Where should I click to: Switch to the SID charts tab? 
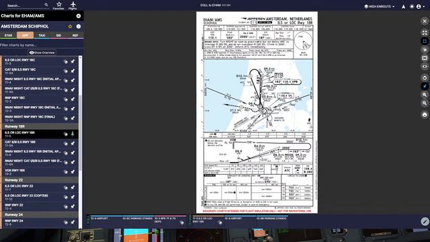(x=58, y=36)
